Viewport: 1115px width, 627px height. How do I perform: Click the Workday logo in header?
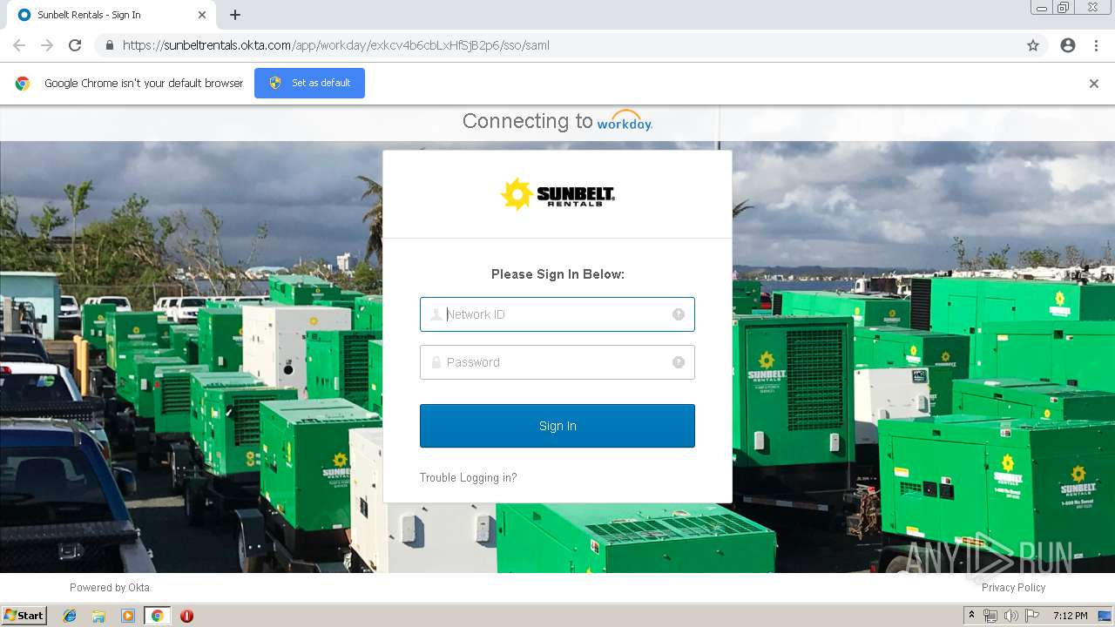coord(625,121)
